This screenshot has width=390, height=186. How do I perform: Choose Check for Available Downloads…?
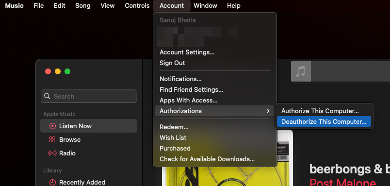pos(215,159)
